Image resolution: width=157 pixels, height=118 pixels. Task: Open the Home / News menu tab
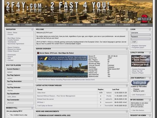point(12,25)
